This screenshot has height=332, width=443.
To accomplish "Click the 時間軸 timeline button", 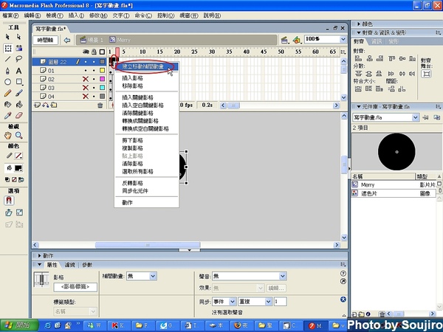I will click(46, 40).
